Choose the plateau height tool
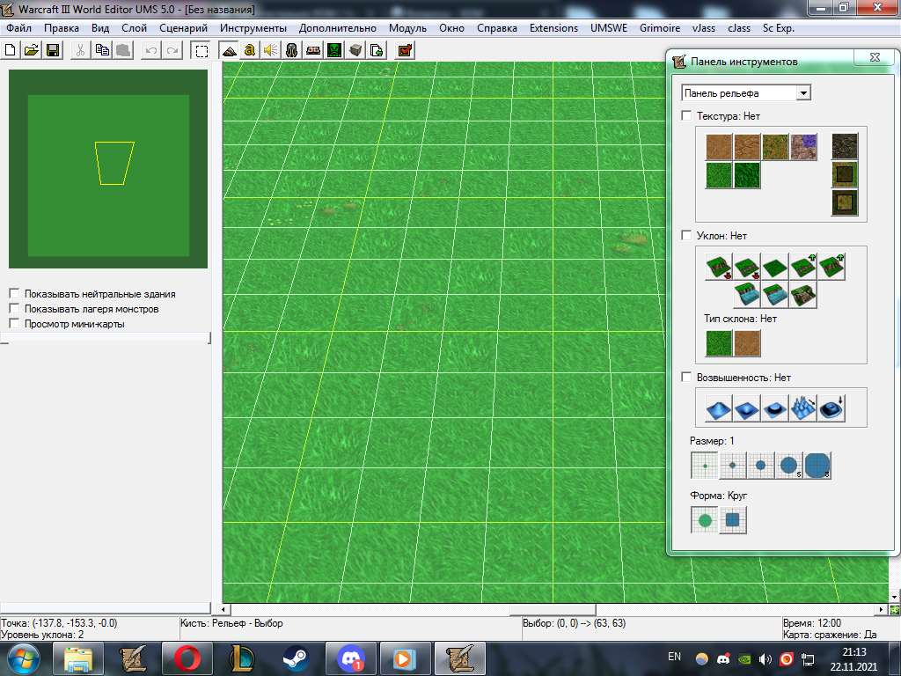This screenshot has width=901, height=676. [x=774, y=408]
